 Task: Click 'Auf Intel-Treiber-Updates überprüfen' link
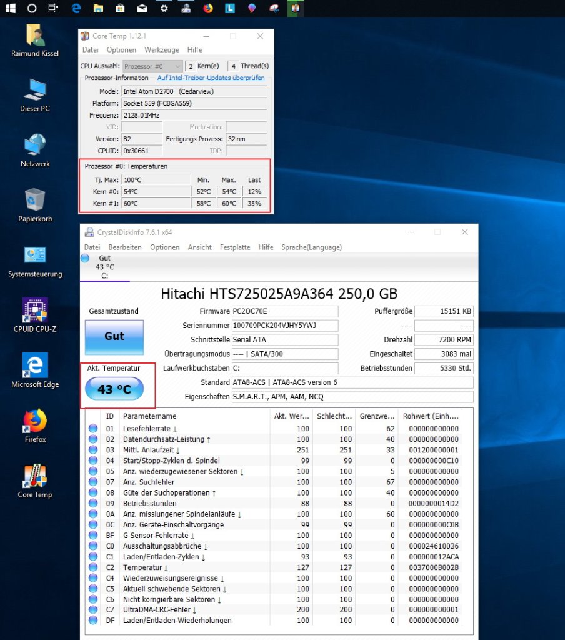click(211, 77)
